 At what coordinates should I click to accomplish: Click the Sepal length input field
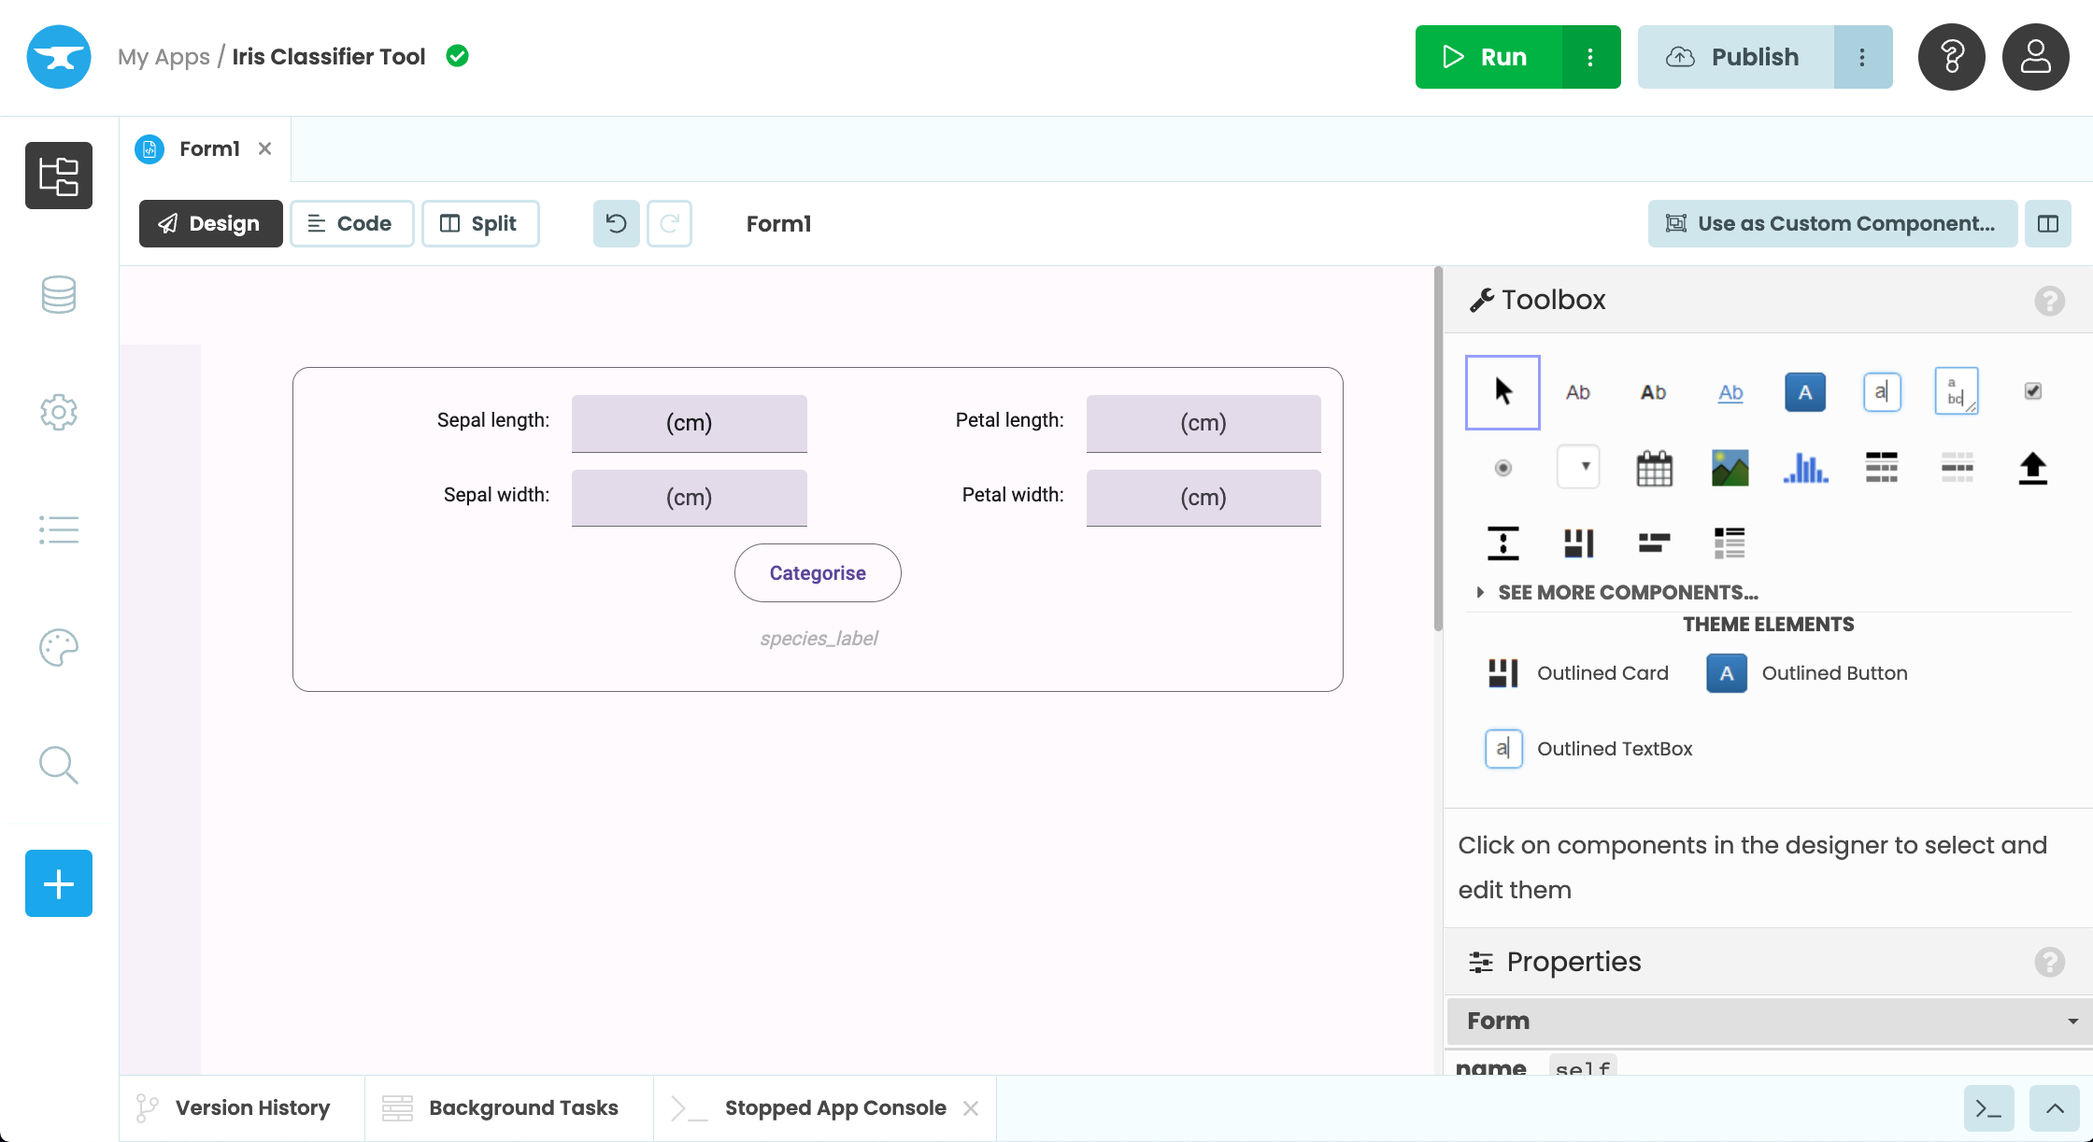point(690,422)
